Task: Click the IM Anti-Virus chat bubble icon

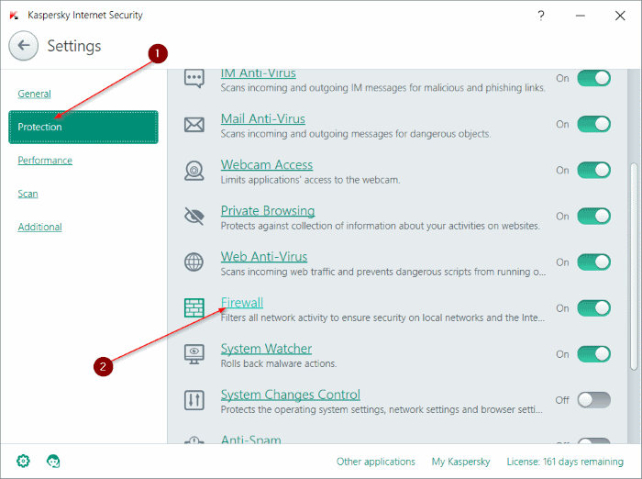Action: click(x=194, y=78)
